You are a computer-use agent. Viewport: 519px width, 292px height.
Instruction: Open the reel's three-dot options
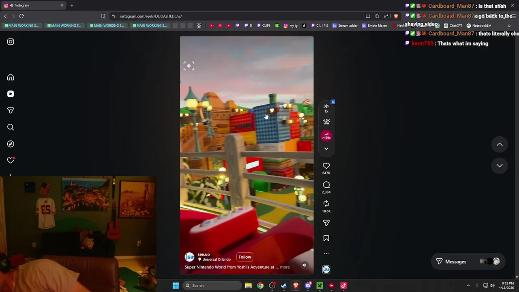[x=326, y=253]
